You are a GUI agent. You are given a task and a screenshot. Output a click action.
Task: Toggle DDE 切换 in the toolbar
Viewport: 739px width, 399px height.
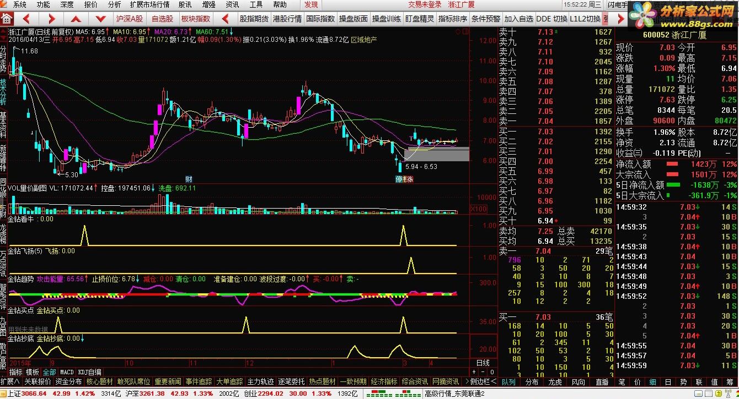pos(551,19)
